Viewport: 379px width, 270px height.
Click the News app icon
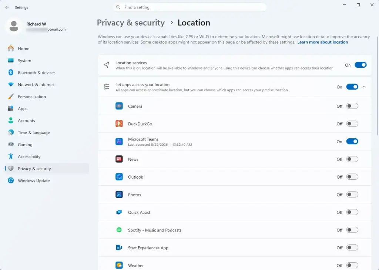(x=119, y=159)
